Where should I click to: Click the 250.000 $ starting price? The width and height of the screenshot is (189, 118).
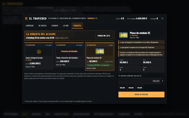65,61
